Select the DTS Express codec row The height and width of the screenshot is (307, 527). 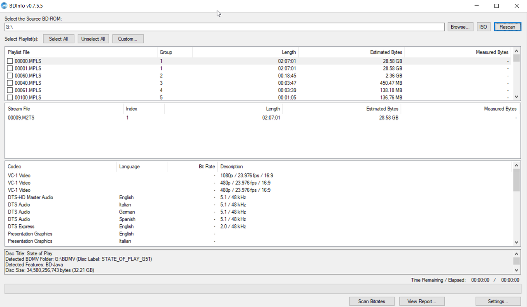pyautogui.click(x=259, y=227)
